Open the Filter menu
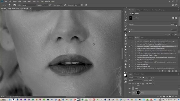Screen dimensions: 180x101 point(34,1)
